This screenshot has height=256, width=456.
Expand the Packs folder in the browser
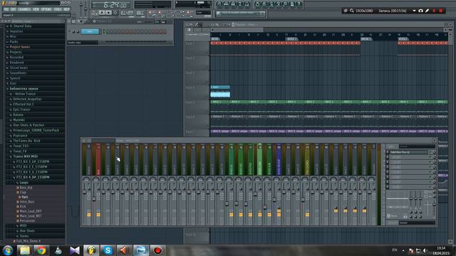pos(14,41)
